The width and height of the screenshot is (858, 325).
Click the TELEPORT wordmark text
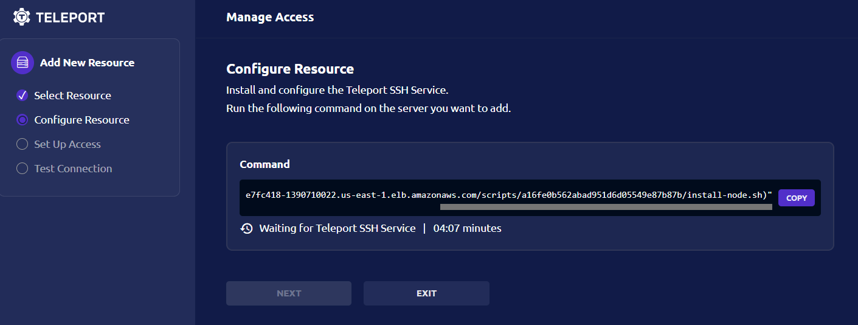70,17
